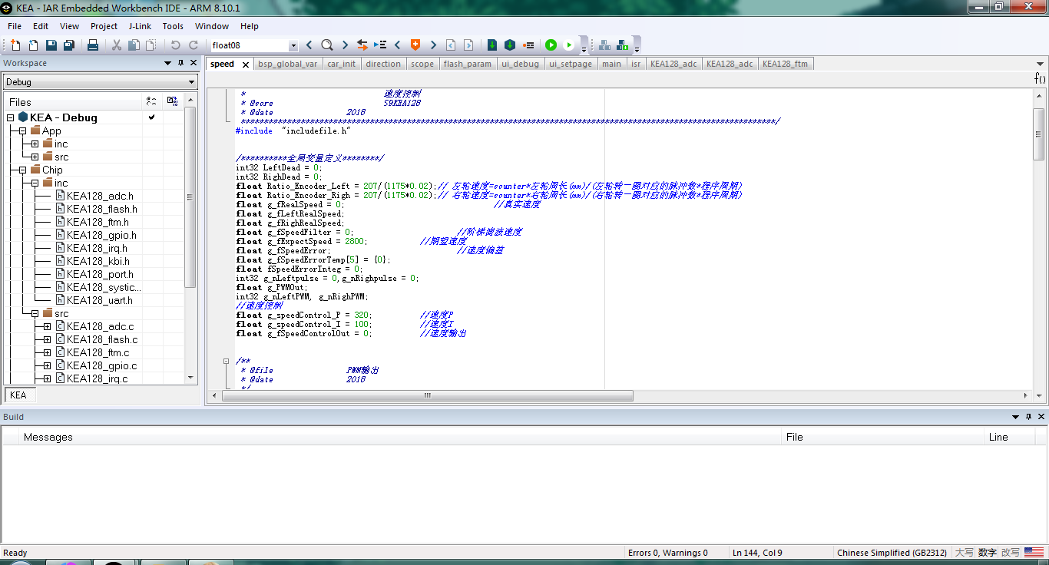The height and width of the screenshot is (565, 1049).
Task: Collapse the KEA - Debug project node
Action: point(11,117)
